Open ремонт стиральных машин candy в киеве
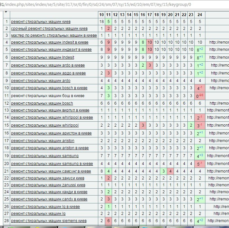 pyautogui.click(x=49, y=199)
